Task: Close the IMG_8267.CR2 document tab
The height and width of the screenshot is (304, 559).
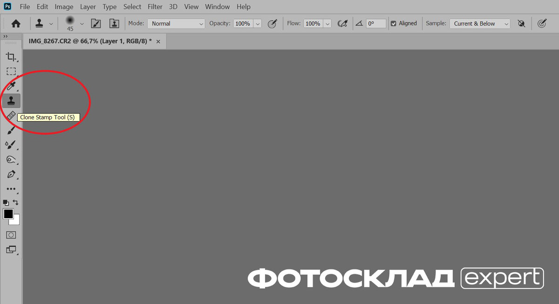Action: coord(158,41)
